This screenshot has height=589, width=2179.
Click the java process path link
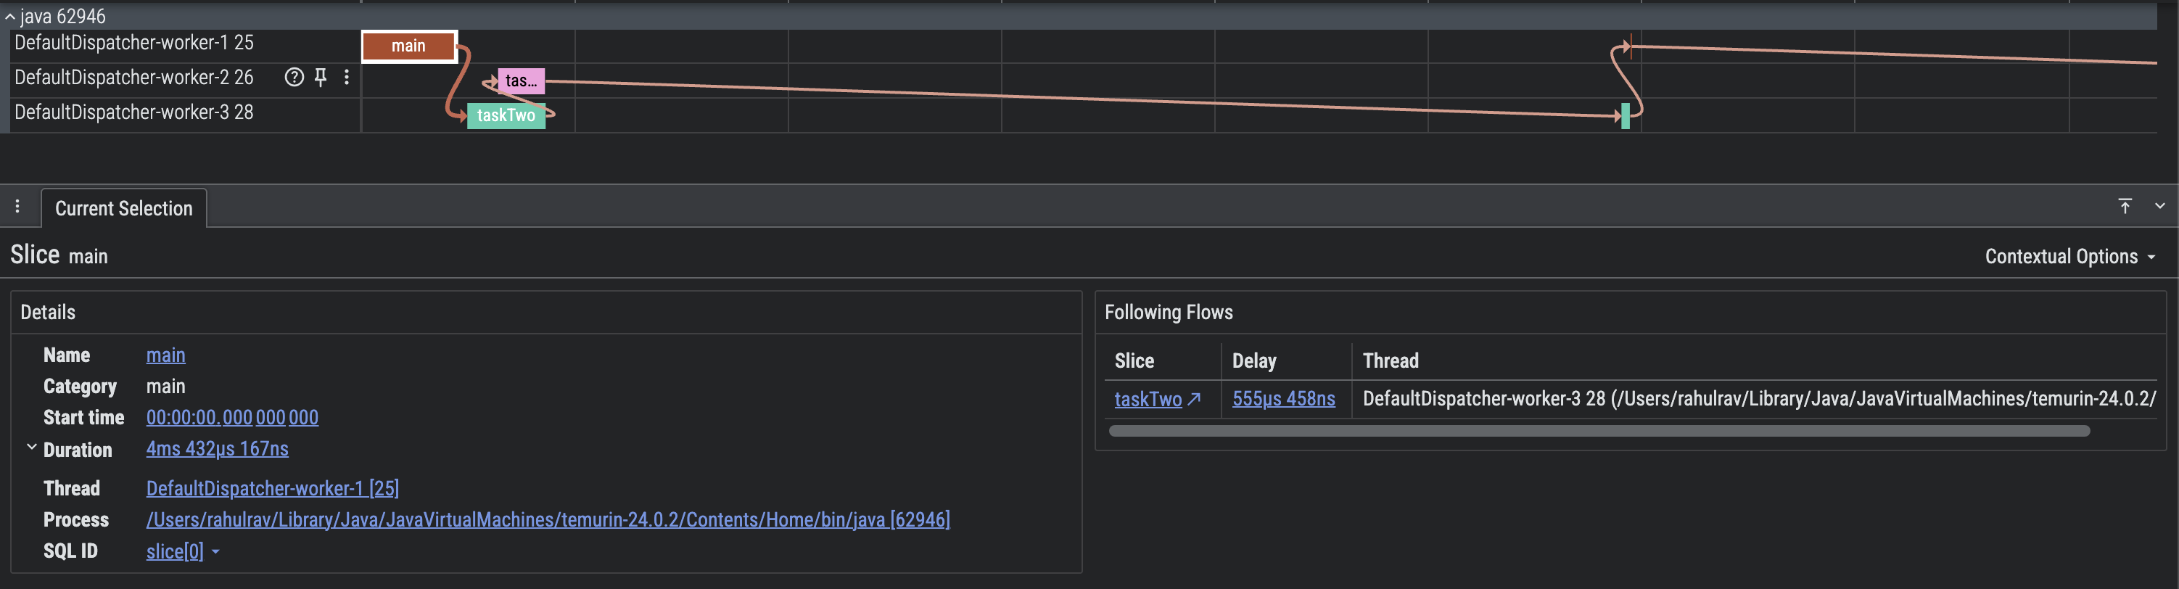547,519
